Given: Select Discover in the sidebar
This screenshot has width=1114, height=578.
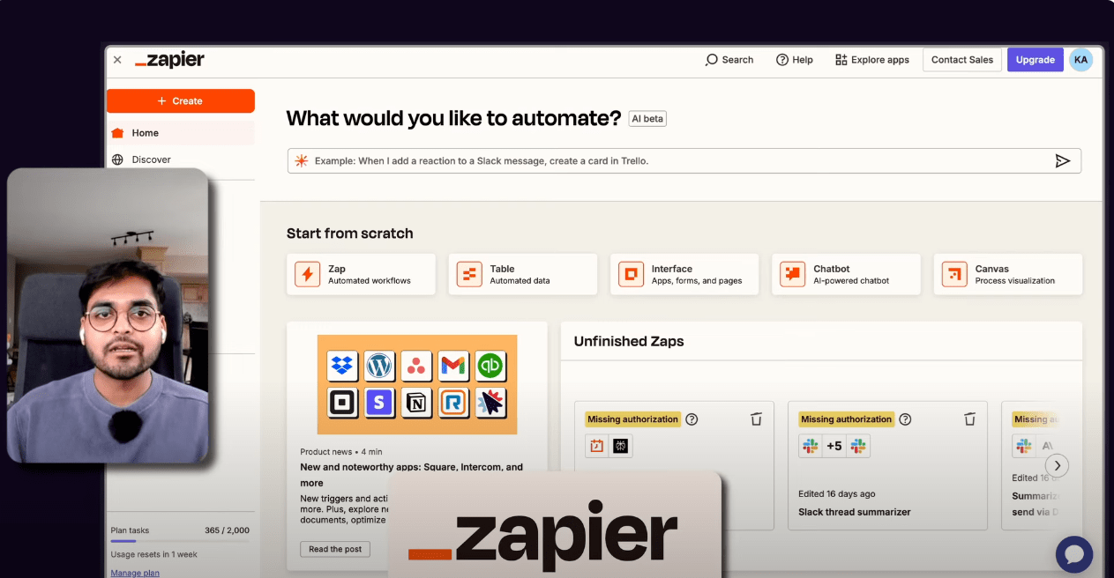Looking at the screenshot, I should (181, 159).
